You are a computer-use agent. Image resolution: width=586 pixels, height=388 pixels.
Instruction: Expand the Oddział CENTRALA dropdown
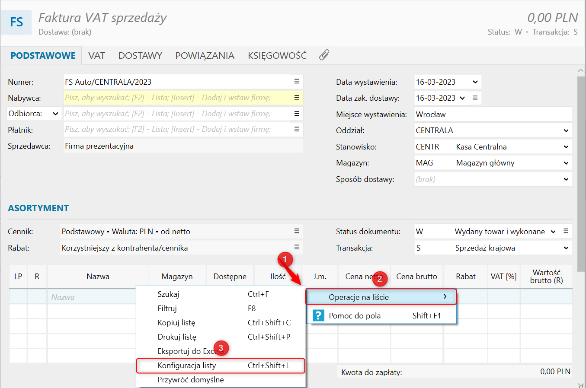[x=566, y=130]
